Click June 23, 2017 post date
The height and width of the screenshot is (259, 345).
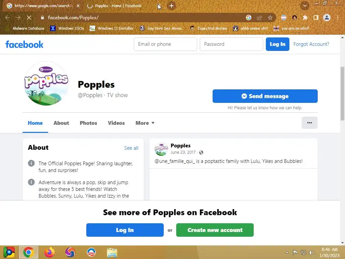coord(183,152)
